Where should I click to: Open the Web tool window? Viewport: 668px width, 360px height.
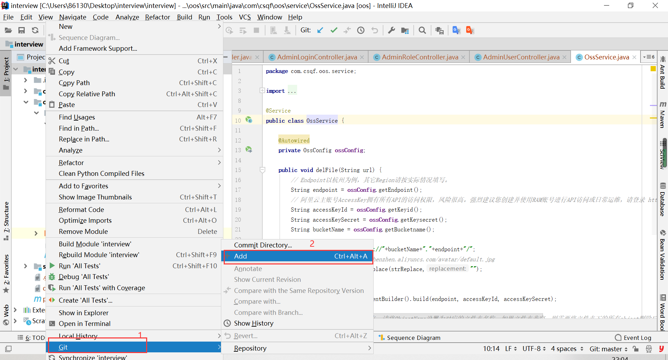[6, 314]
